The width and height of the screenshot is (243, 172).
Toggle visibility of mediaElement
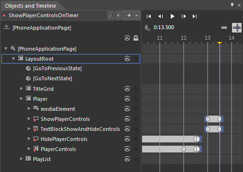(127, 109)
